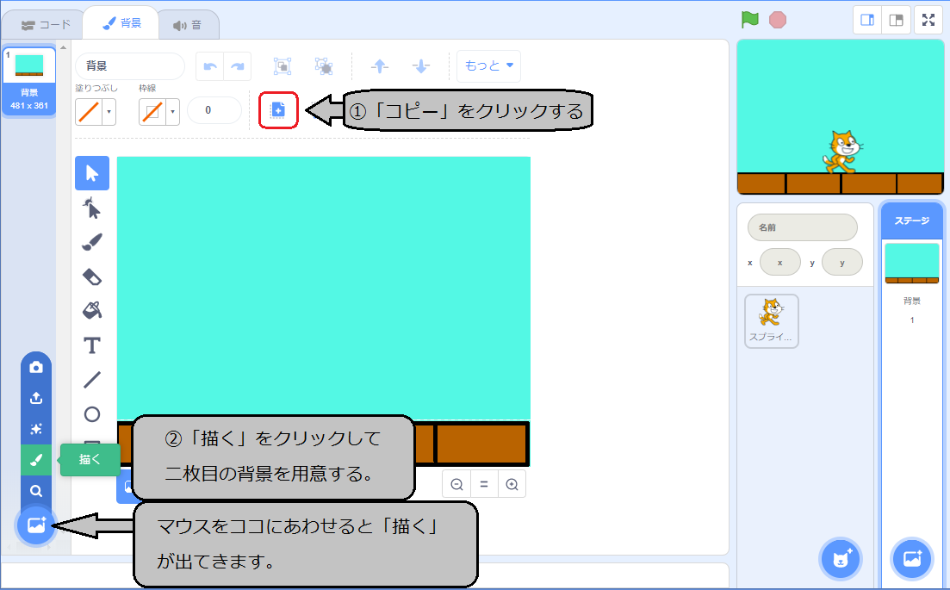This screenshot has height=590, width=950.
Task: Switch to the 音 tab
Action: [188, 25]
